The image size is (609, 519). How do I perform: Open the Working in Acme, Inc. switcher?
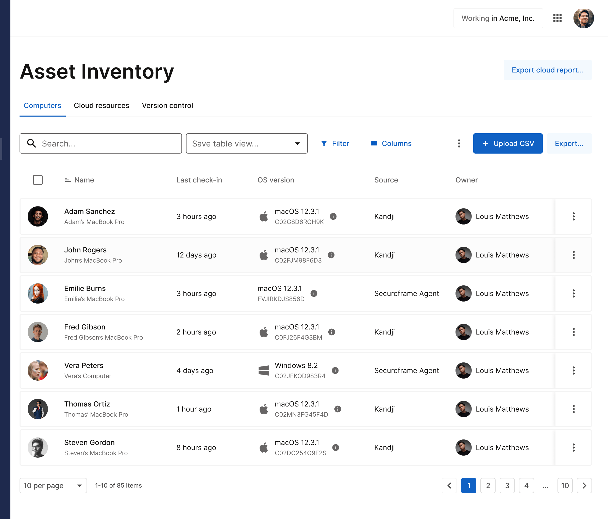click(498, 18)
